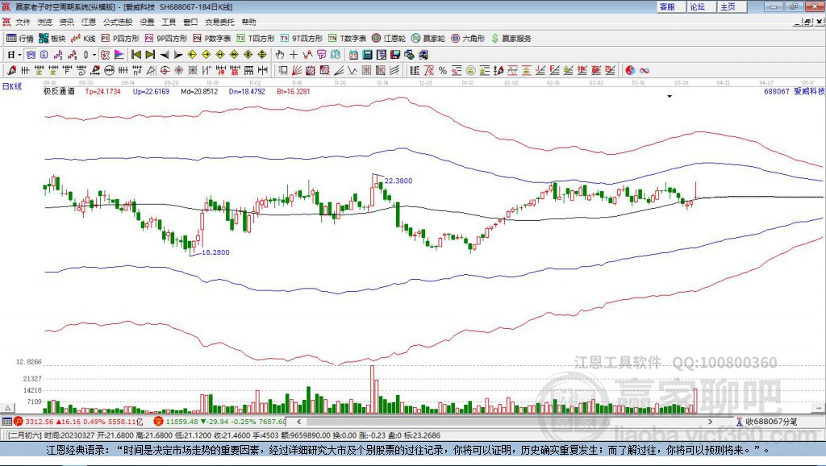Click the save floppy disk icon
The width and height of the screenshot is (826, 466).
(395, 55)
